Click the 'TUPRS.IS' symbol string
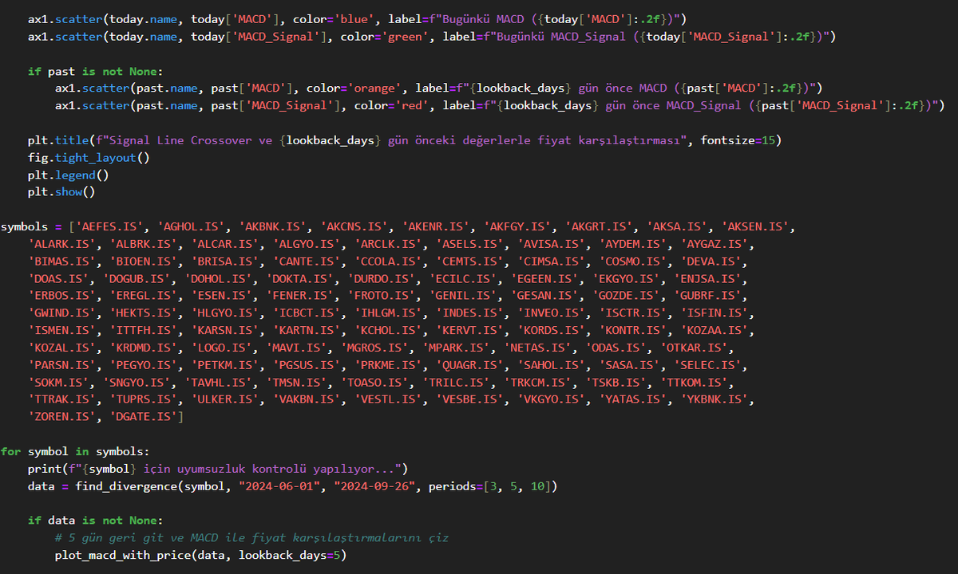958x574 pixels. pos(144,399)
